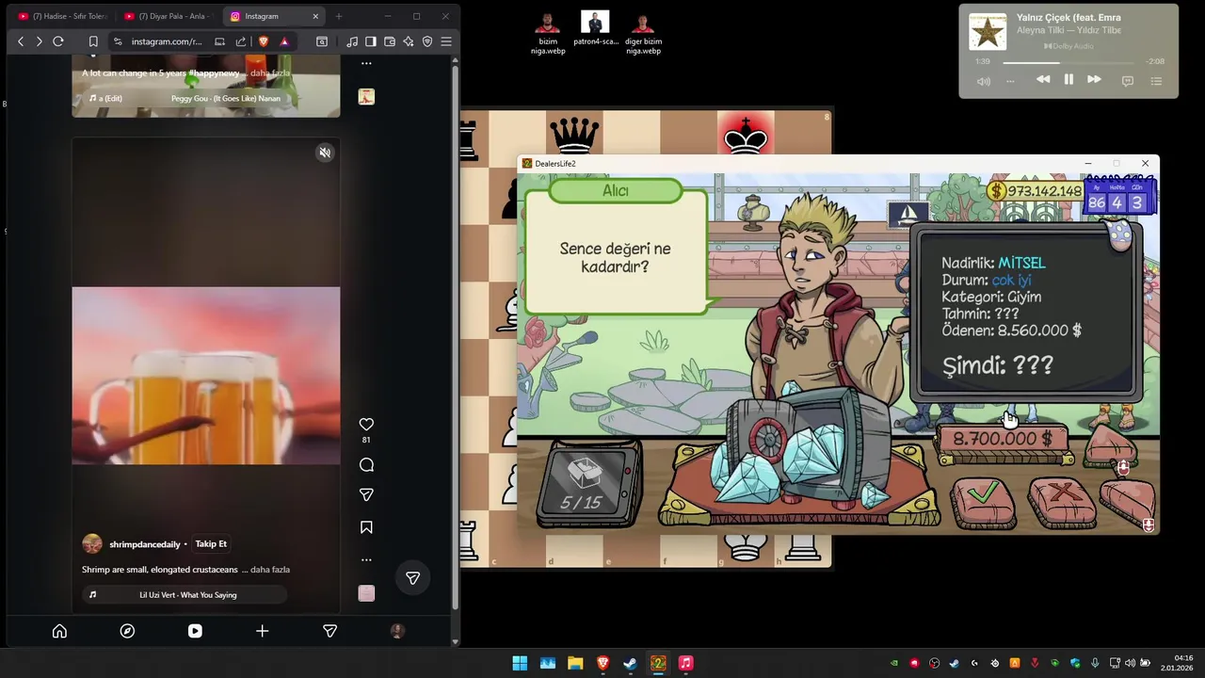Go to previous track in music widget
The width and height of the screenshot is (1205, 678).
coord(1043,80)
